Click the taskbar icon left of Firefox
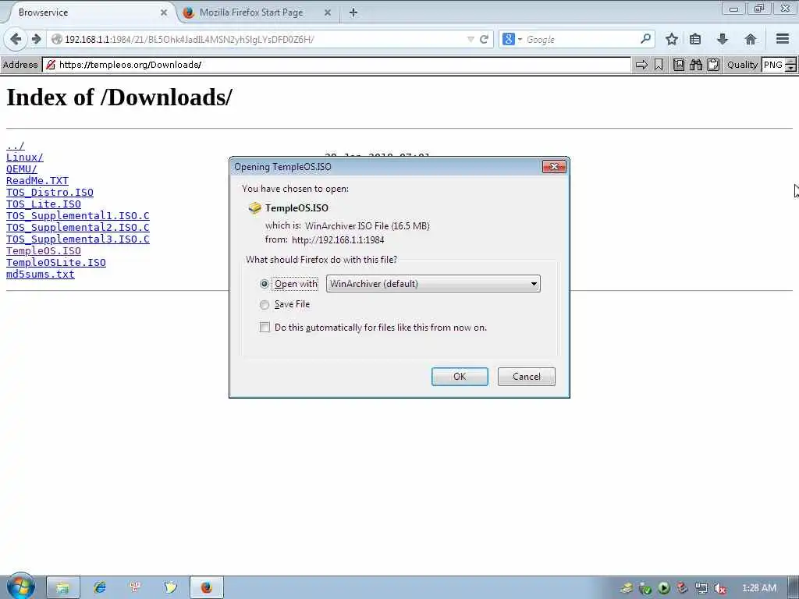Image resolution: width=799 pixels, height=599 pixels. coord(170,587)
